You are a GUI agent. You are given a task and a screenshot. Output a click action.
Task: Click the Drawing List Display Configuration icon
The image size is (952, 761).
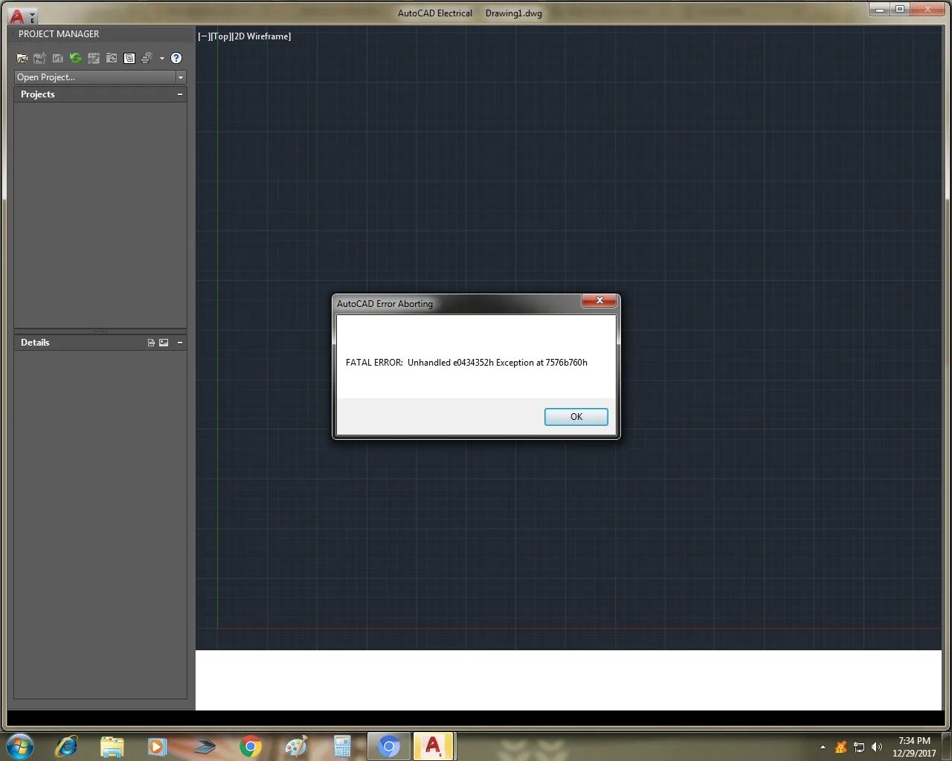click(x=129, y=58)
